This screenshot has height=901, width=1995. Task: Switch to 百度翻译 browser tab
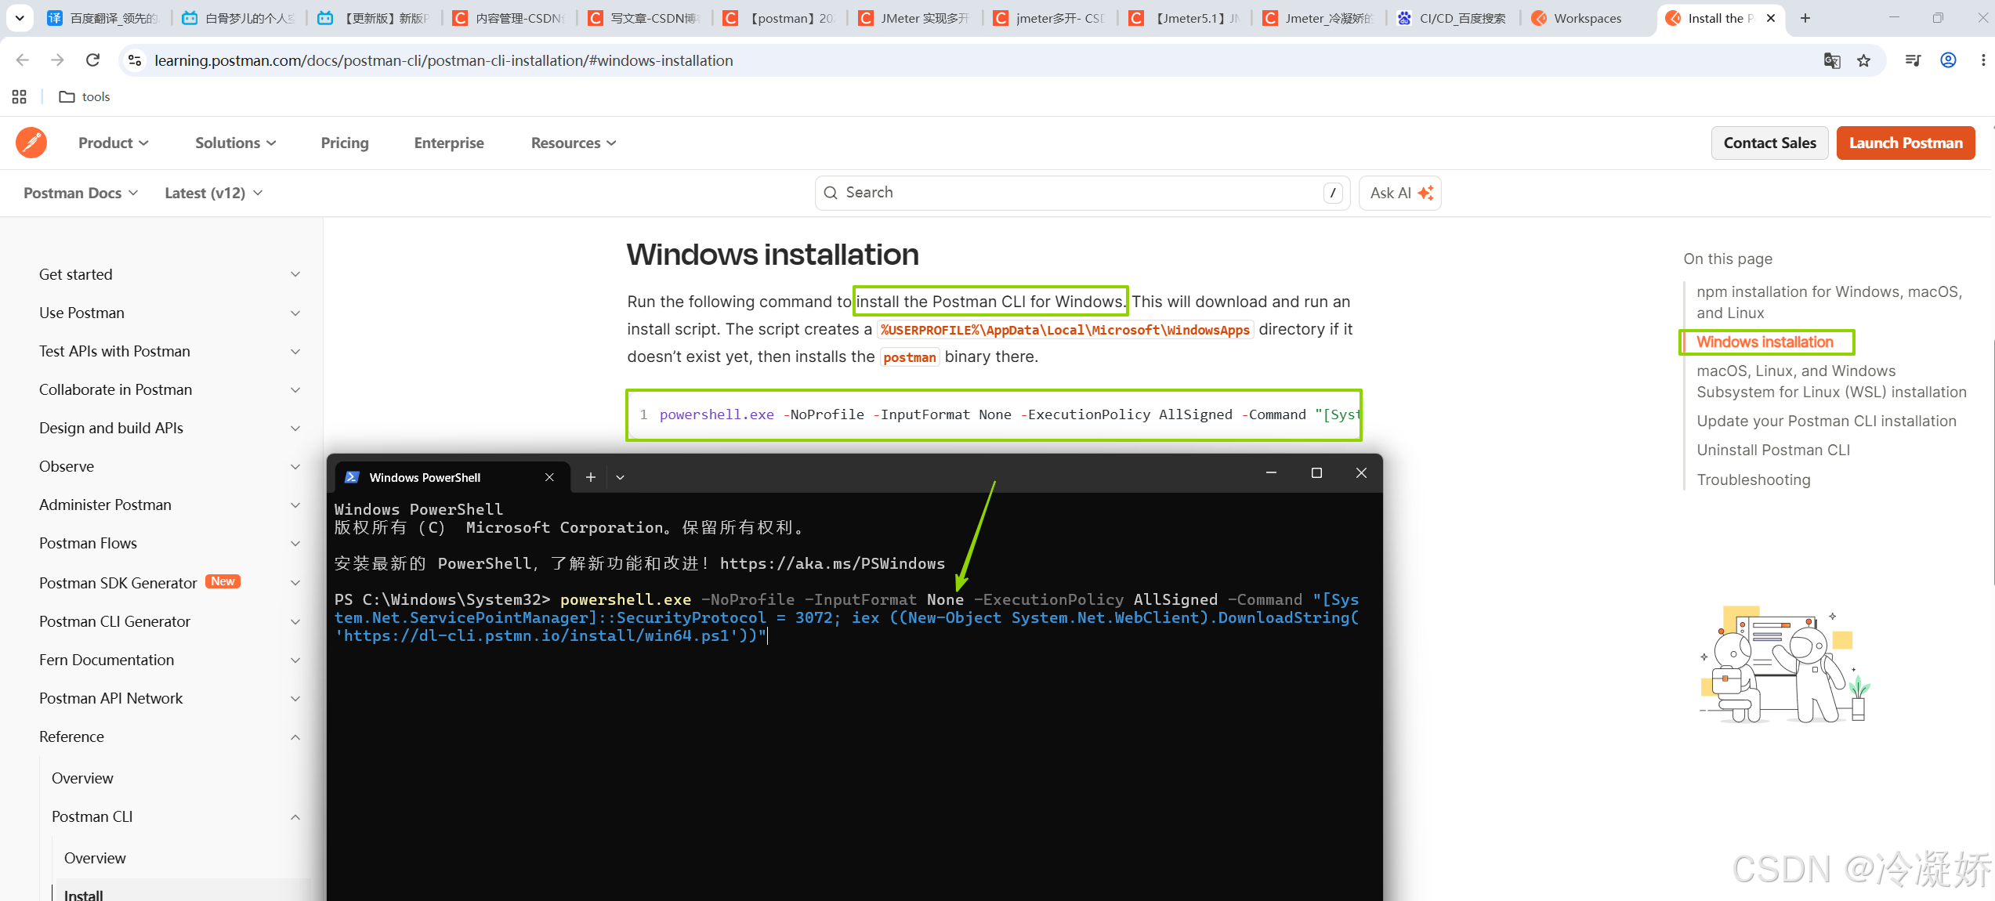(104, 18)
